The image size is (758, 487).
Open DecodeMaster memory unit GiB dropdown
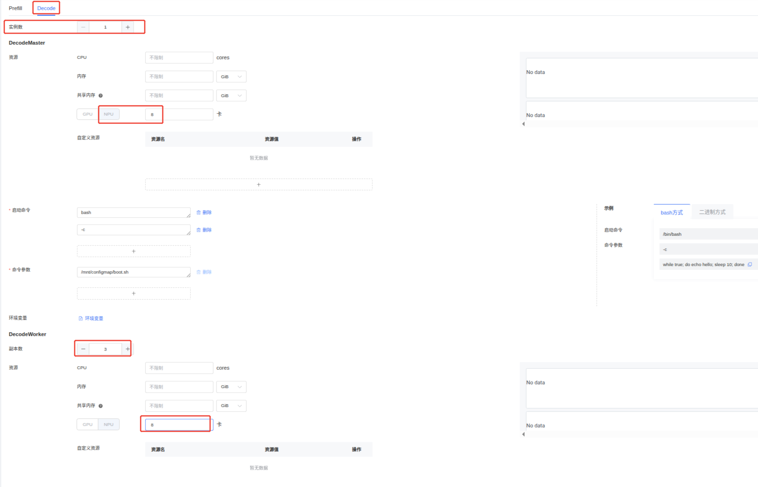point(231,77)
